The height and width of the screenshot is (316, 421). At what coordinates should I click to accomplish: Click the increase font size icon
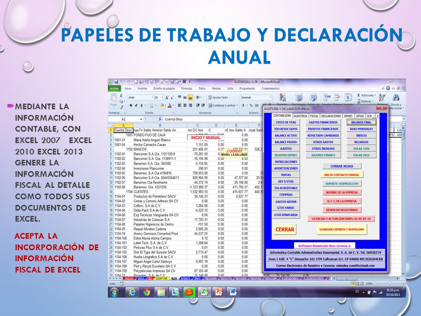pos(167,97)
